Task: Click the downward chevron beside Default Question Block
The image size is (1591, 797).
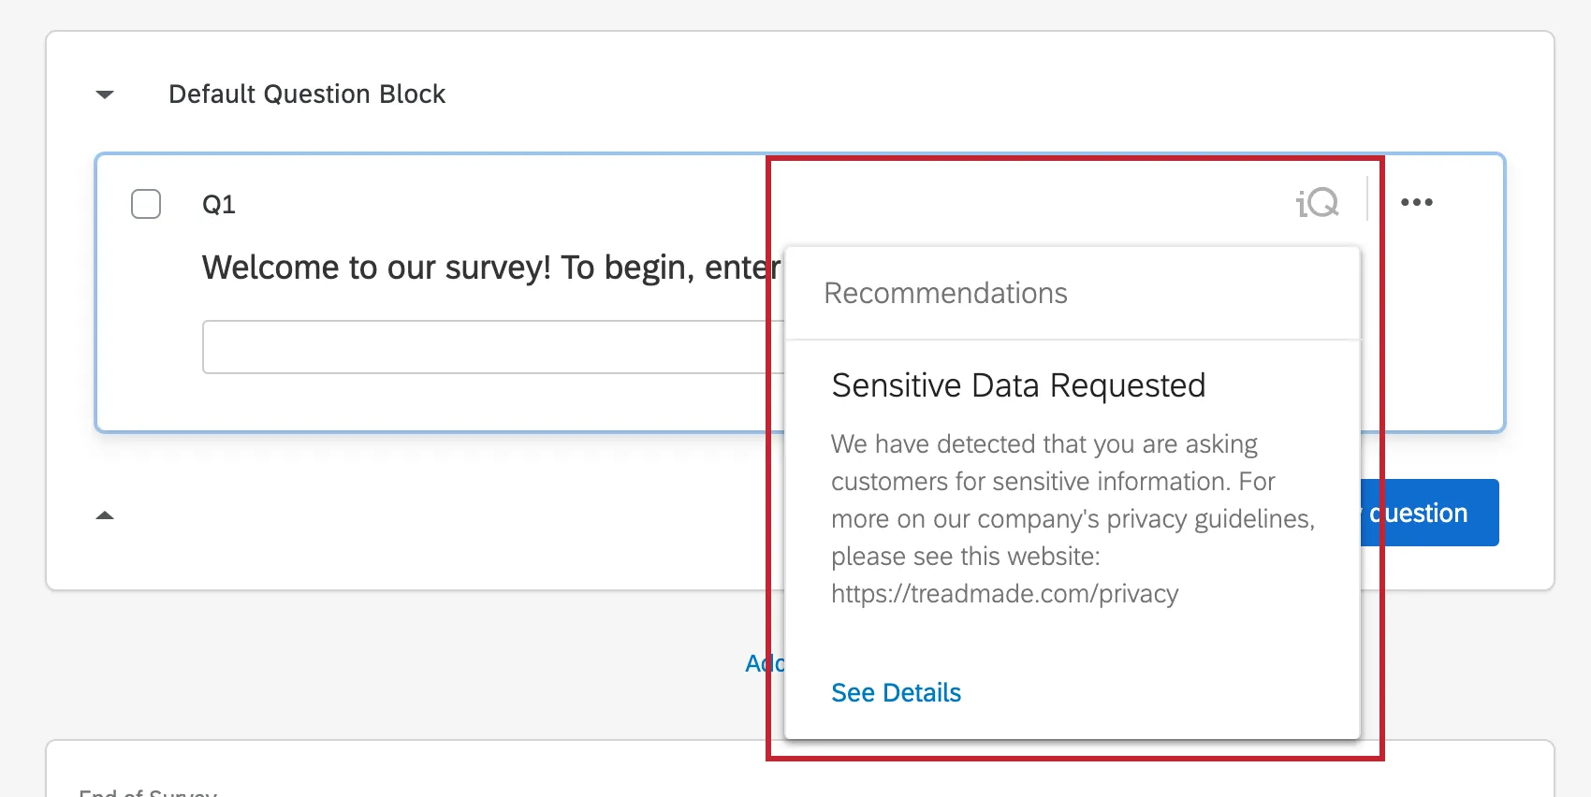Action: point(104,94)
